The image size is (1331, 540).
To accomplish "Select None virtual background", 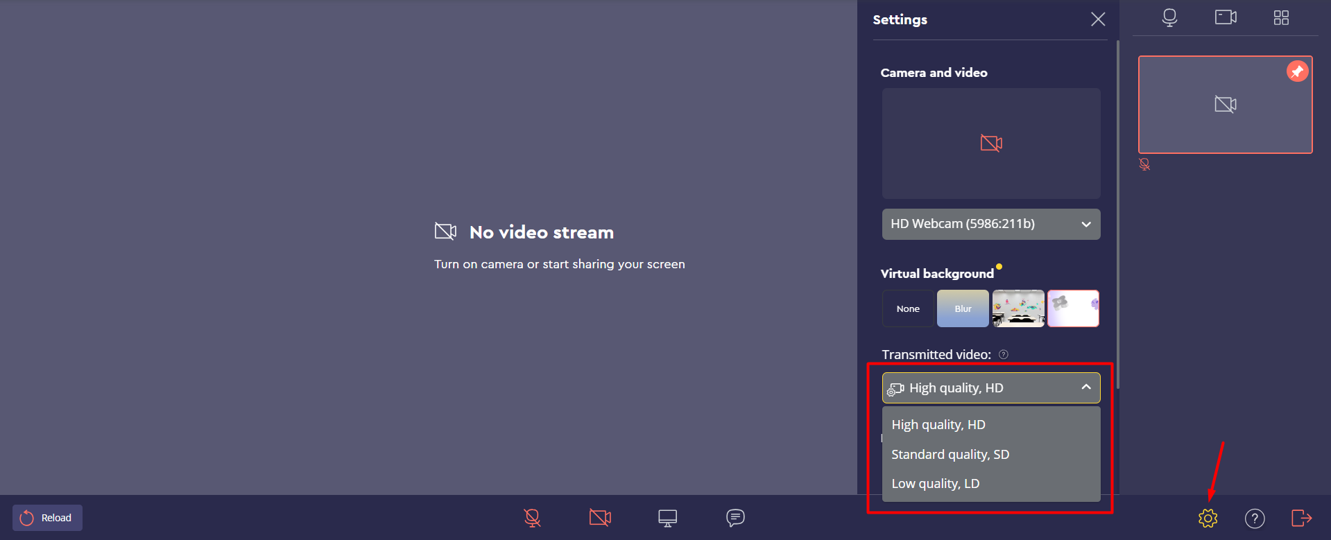I will point(907,308).
